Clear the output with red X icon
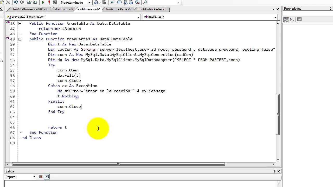This screenshot has width=333, height=187. coord(41,177)
